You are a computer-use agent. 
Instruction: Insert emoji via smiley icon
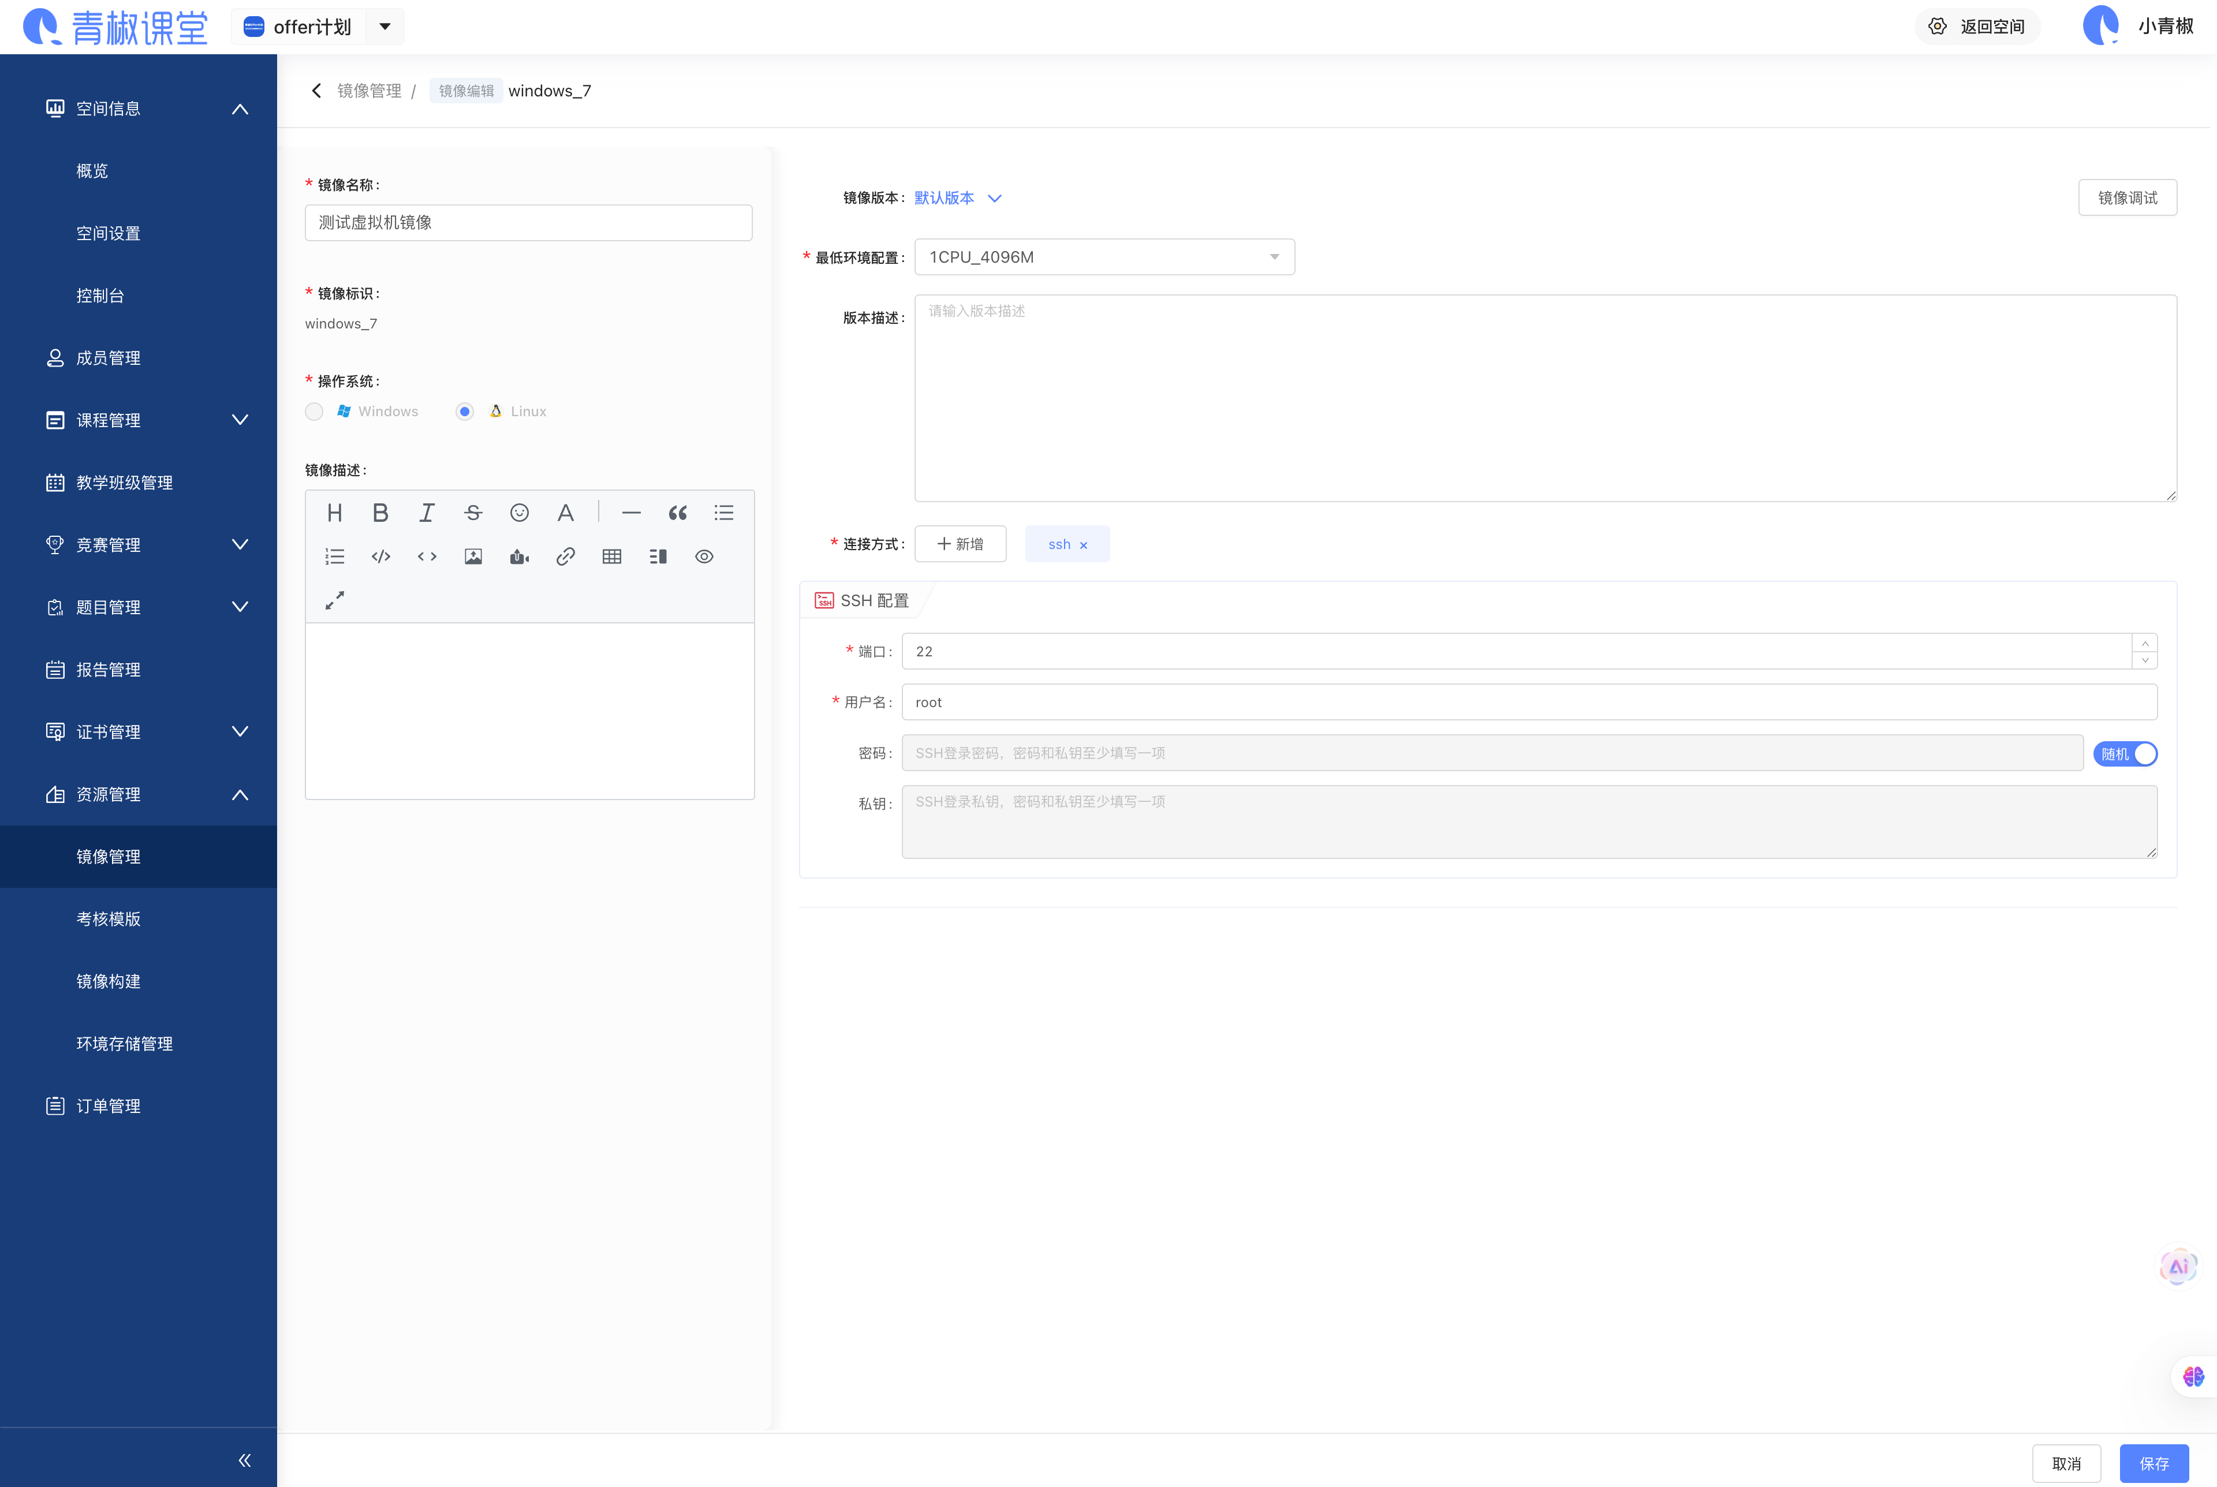point(520,513)
